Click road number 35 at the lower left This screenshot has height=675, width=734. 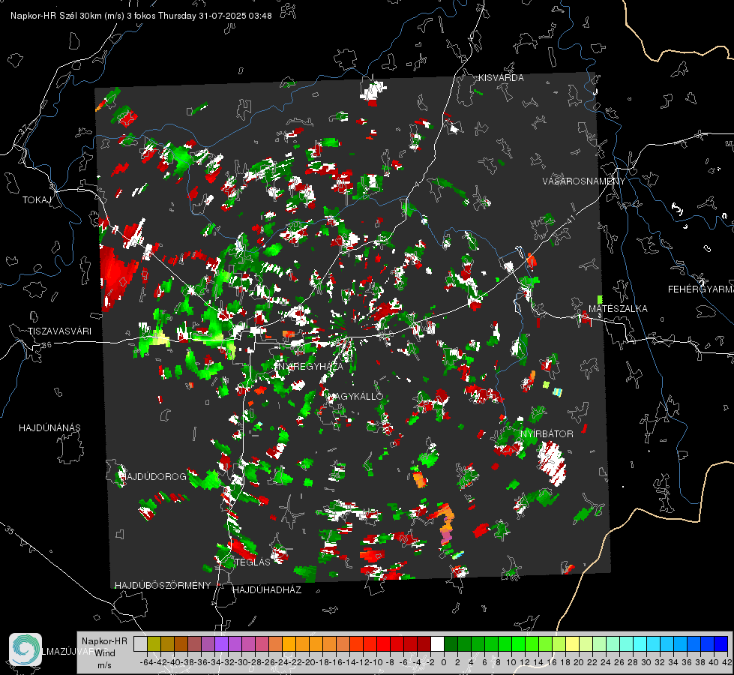tap(10, 530)
